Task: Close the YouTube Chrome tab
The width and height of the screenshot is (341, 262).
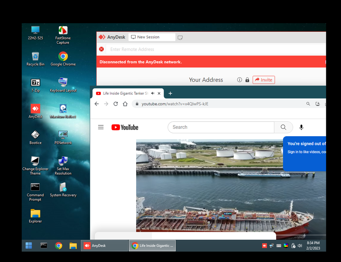Action: pyautogui.click(x=159, y=93)
